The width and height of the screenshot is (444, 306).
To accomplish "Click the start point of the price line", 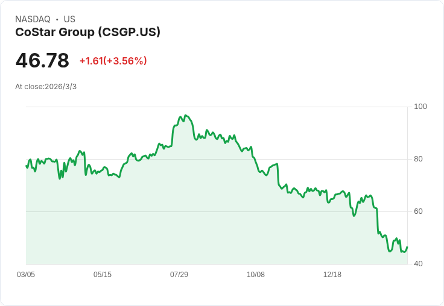I will click(x=27, y=166).
